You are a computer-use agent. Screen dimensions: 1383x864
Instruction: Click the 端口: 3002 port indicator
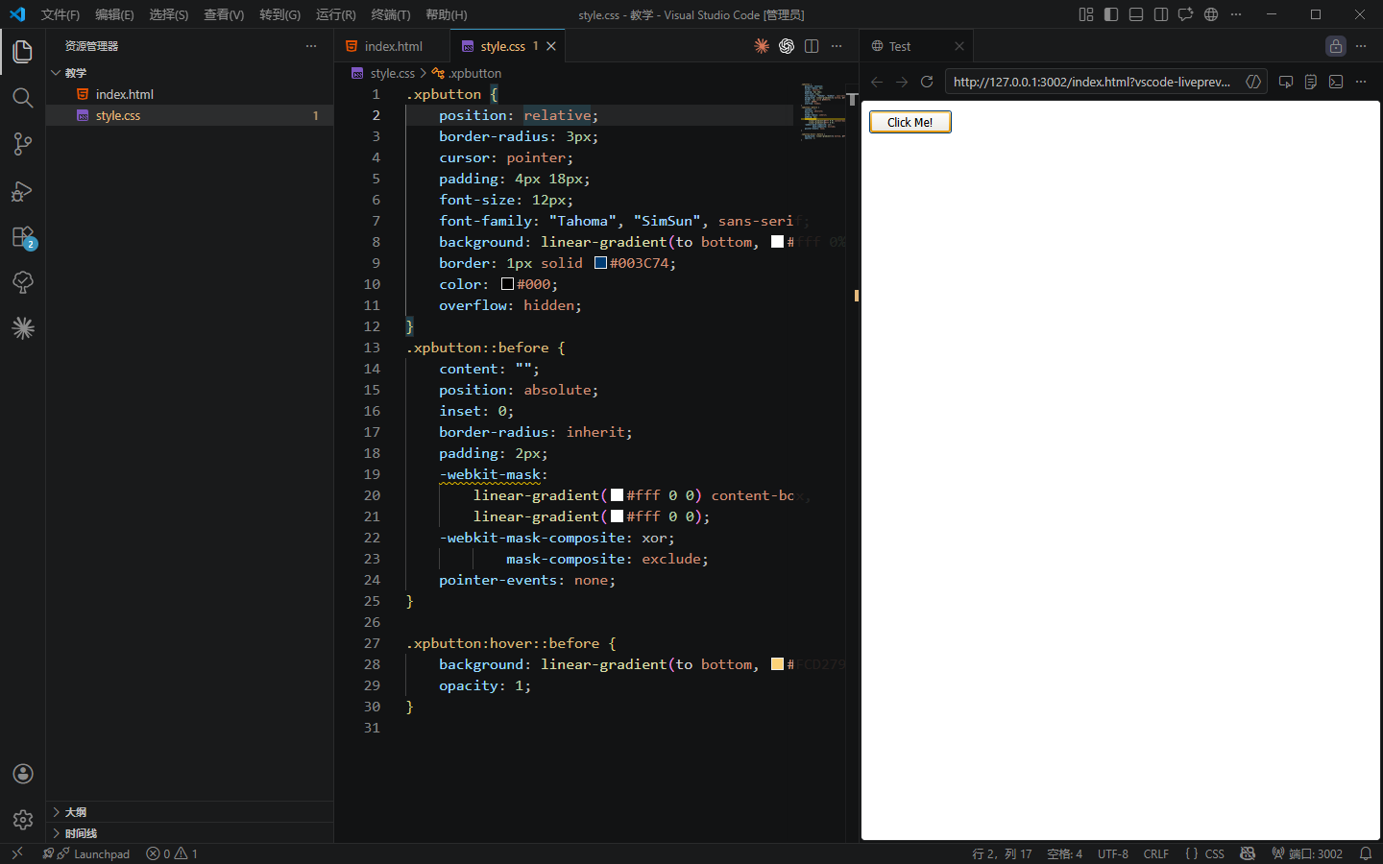(1307, 853)
